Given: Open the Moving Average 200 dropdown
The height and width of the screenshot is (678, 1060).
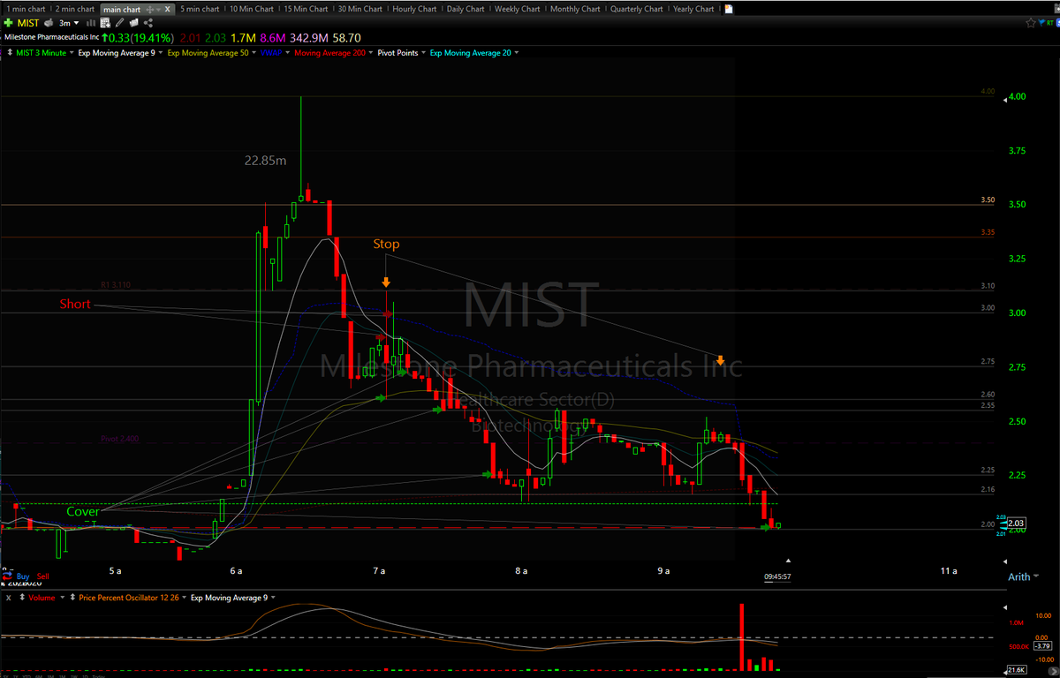Looking at the screenshot, I should click(371, 53).
